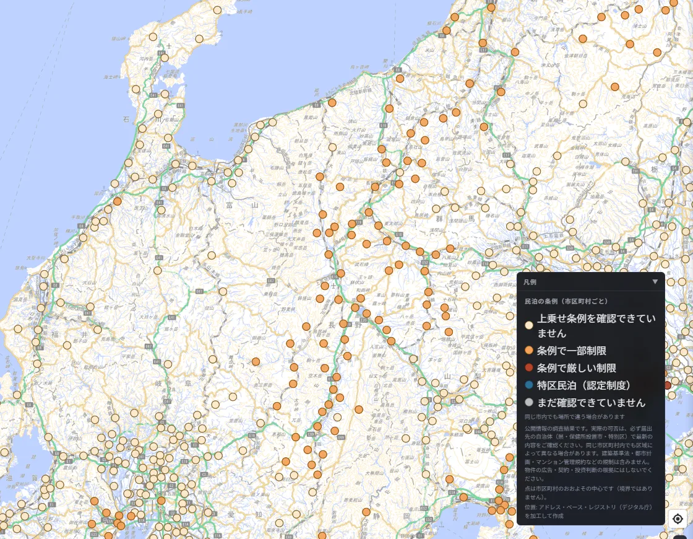Viewport: 693px width, 539px height.
Task: Click the subtitle 民泊の条例（市区町村ごと）
Action: [566, 301]
